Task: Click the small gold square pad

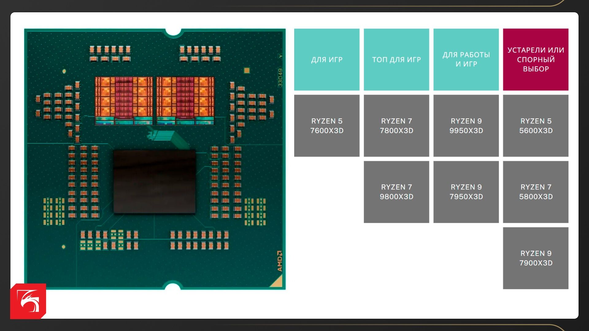Action: tap(247, 70)
